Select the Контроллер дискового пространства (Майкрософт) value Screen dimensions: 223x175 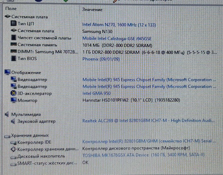click(x=136, y=148)
